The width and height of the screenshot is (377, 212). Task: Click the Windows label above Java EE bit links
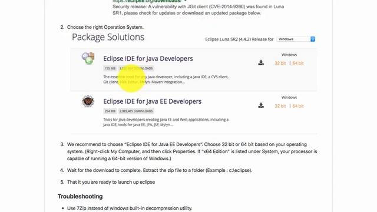point(289,97)
